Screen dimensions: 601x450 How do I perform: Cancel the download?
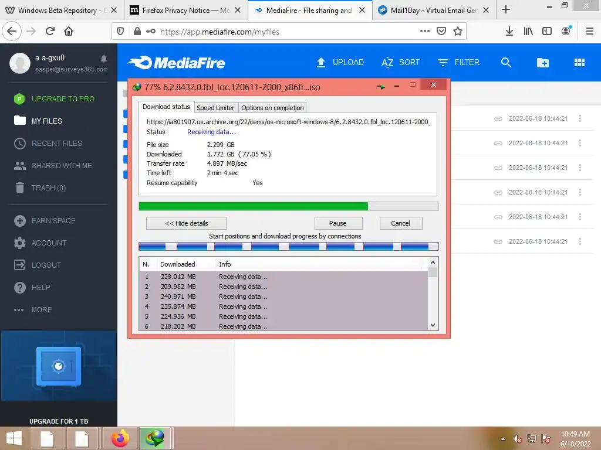coord(400,223)
